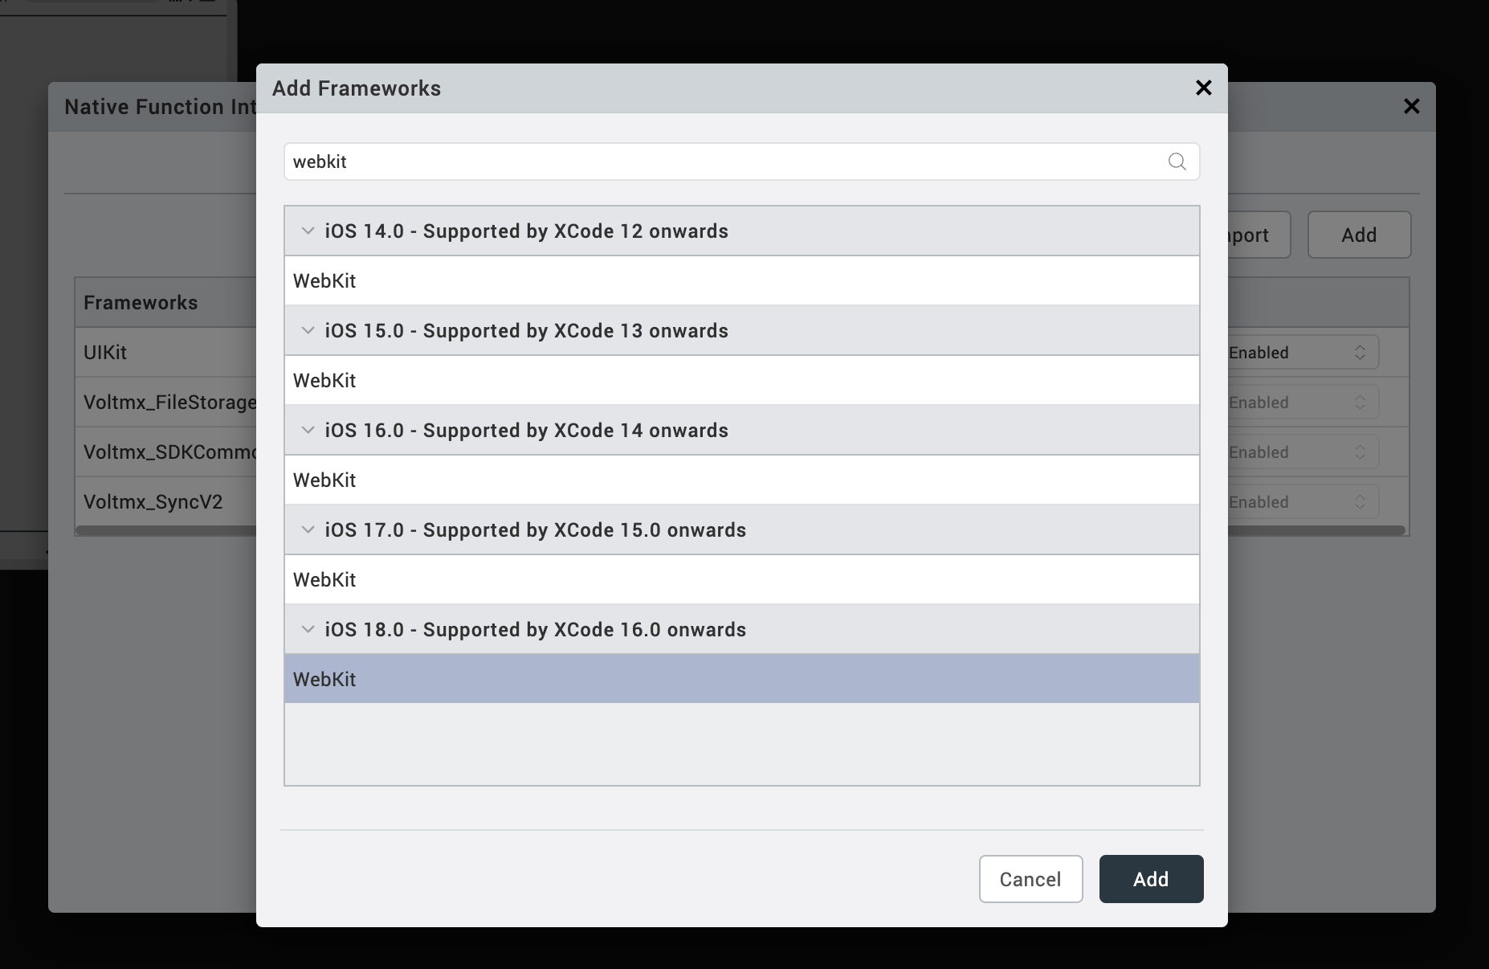Click the background Add button

tap(1359, 235)
